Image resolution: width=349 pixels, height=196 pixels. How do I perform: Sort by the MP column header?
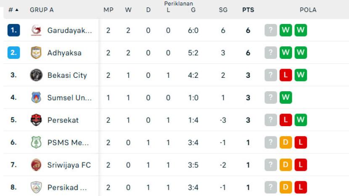tap(108, 10)
